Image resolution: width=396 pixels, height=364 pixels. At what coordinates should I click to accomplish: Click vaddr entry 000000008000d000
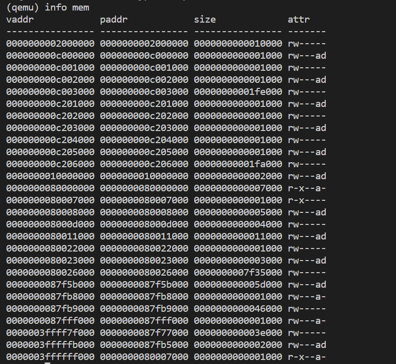coord(51,224)
